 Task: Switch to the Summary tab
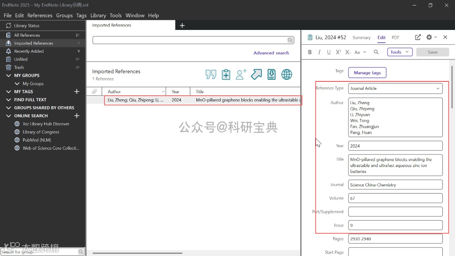coord(361,38)
